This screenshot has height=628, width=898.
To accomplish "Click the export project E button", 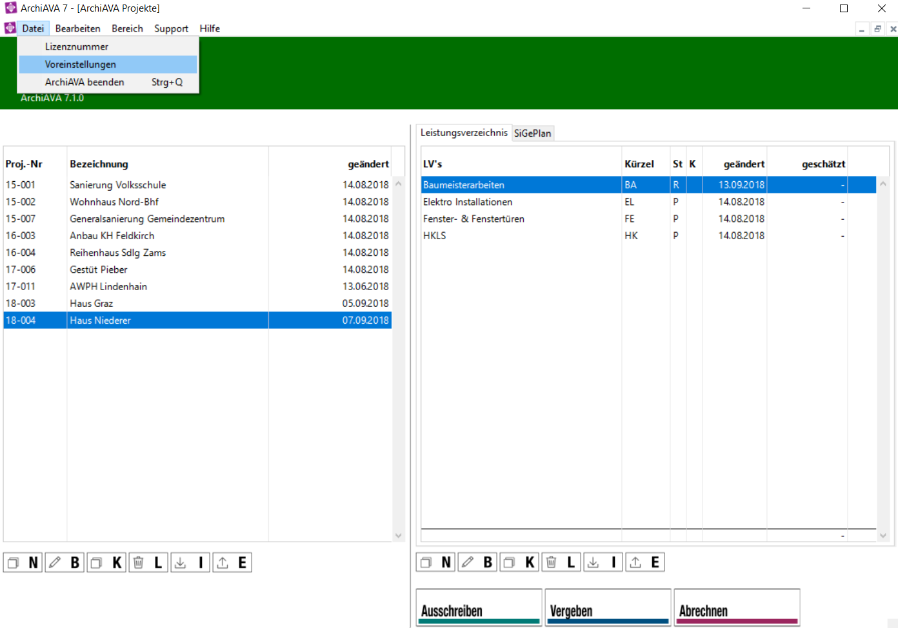I will point(232,563).
